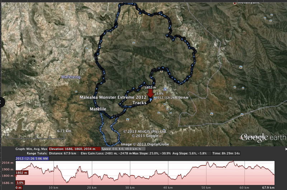
Task: Select the Matelile place label
Action: coord(98,108)
